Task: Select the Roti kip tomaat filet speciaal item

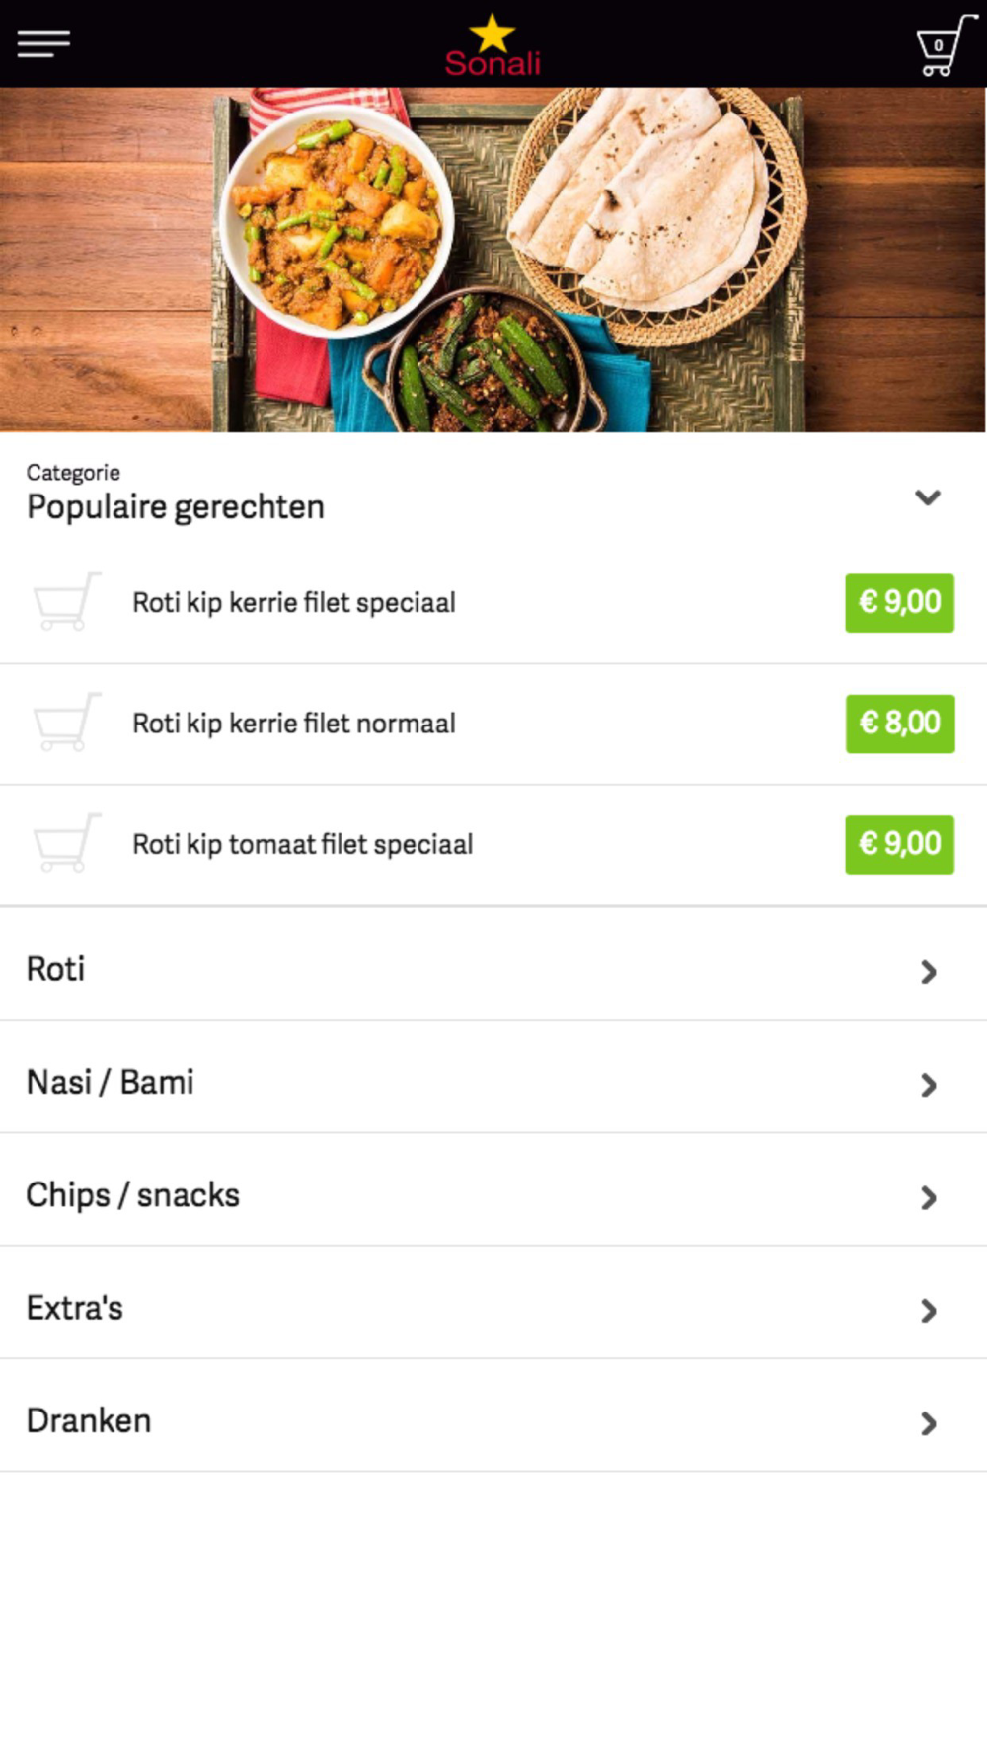Action: tap(302, 845)
